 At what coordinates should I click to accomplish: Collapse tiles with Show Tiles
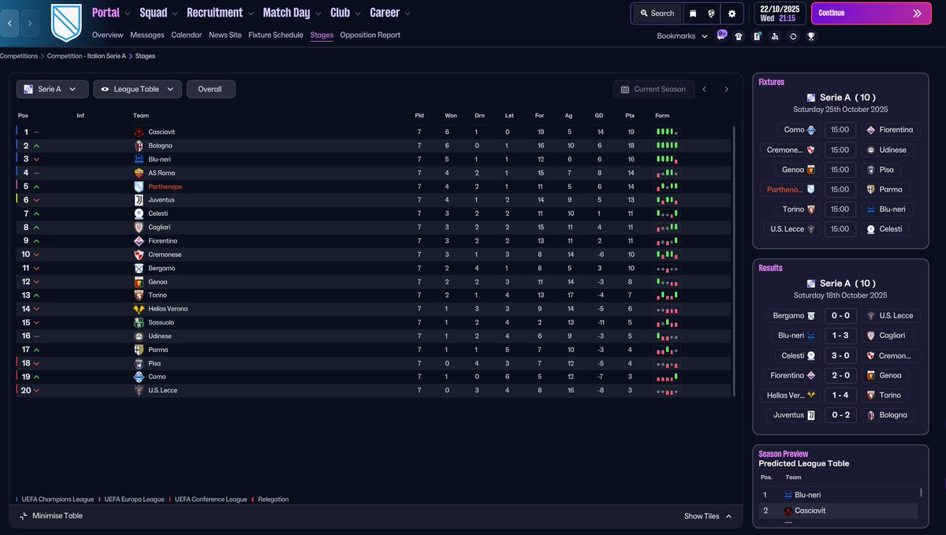coord(707,516)
